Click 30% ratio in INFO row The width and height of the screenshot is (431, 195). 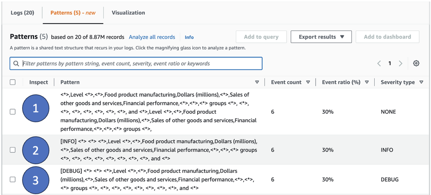327,150
